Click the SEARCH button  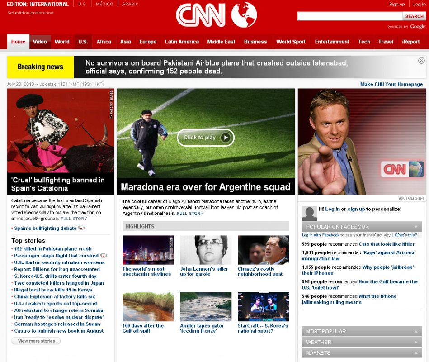[x=414, y=16]
